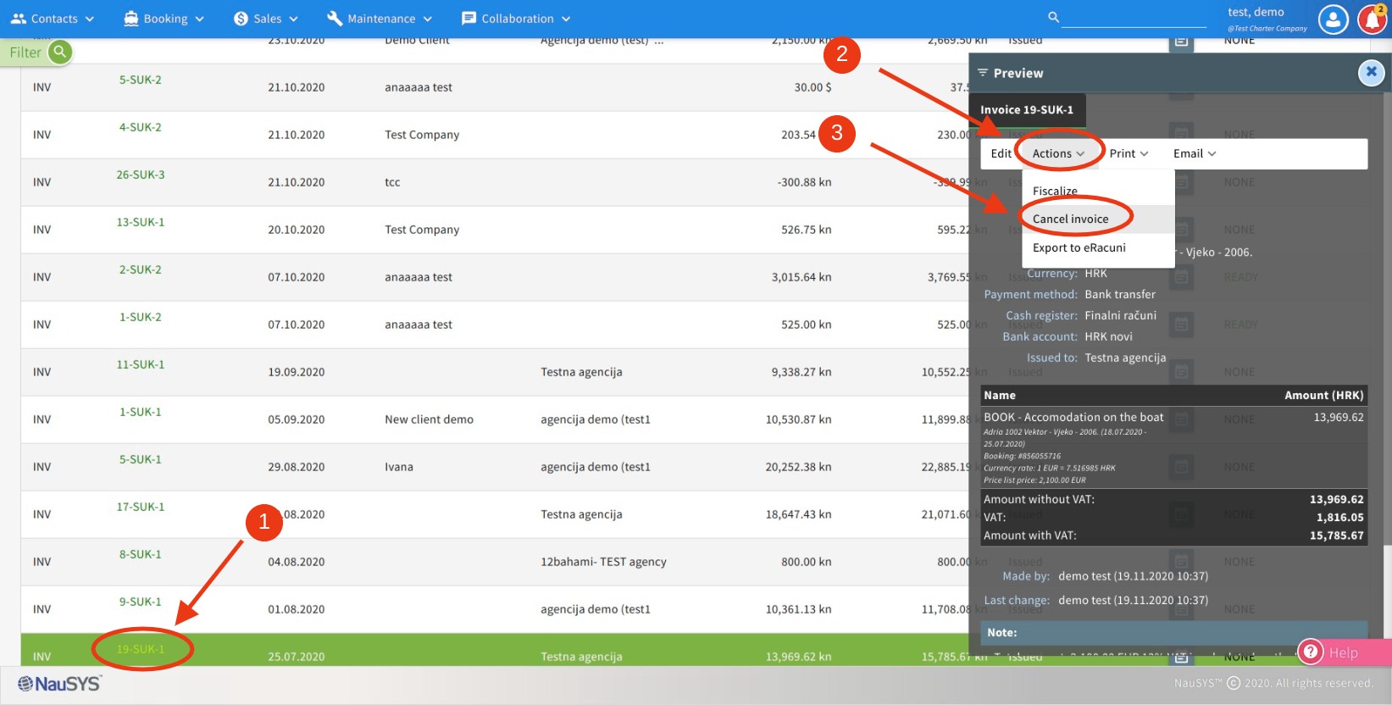This screenshot has width=1392, height=705.
Task: Click the Help question mark icon
Action: 1311,652
